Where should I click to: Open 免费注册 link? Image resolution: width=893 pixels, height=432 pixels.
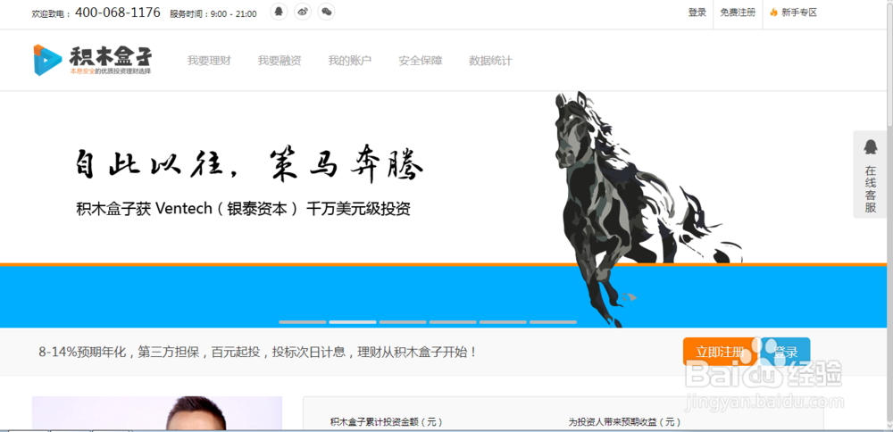738,12
